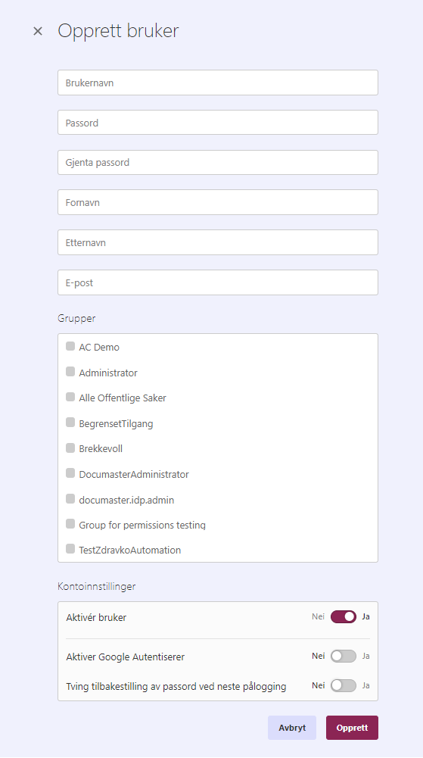The width and height of the screenshot is (423, 758).
Task: Enable Alle Offentlige Saker checkbox
Action: [70, 397]
